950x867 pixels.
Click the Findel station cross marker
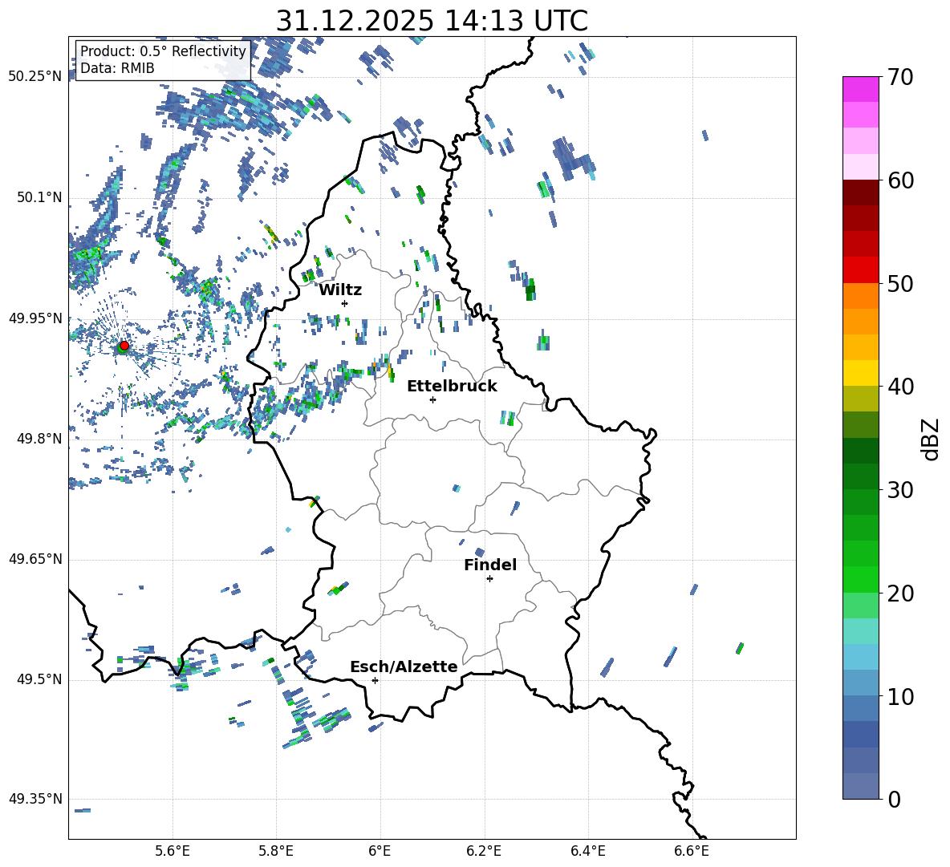coord(489,578)
